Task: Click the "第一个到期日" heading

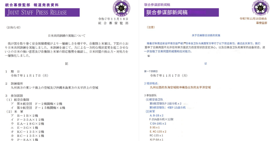Action: (x=152, y=71)
